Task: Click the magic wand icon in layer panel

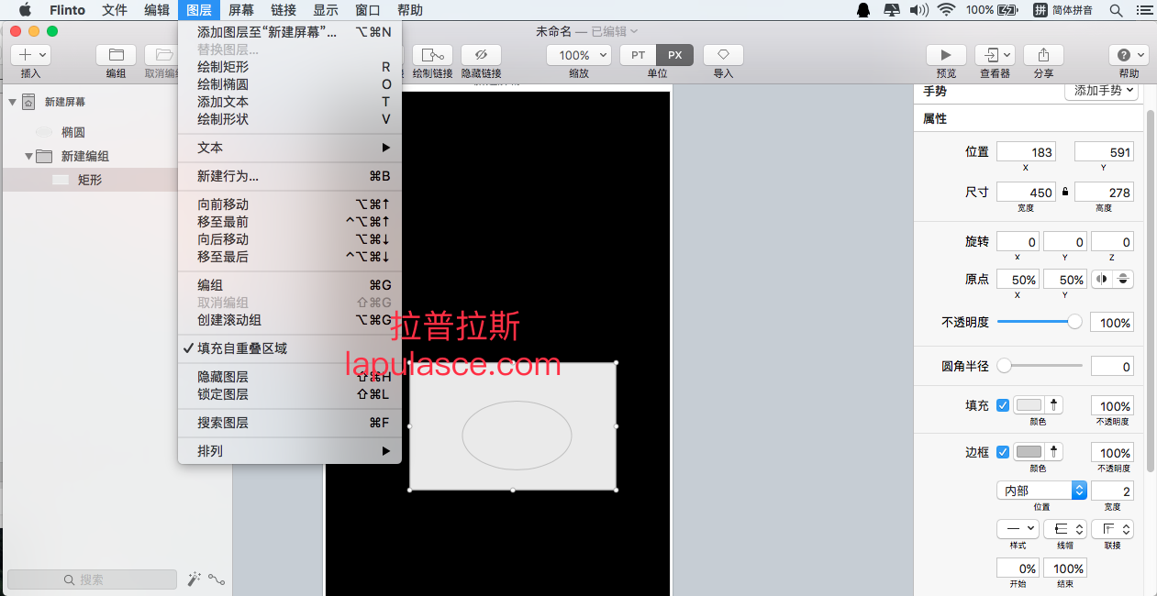Action: coord(194,579)
